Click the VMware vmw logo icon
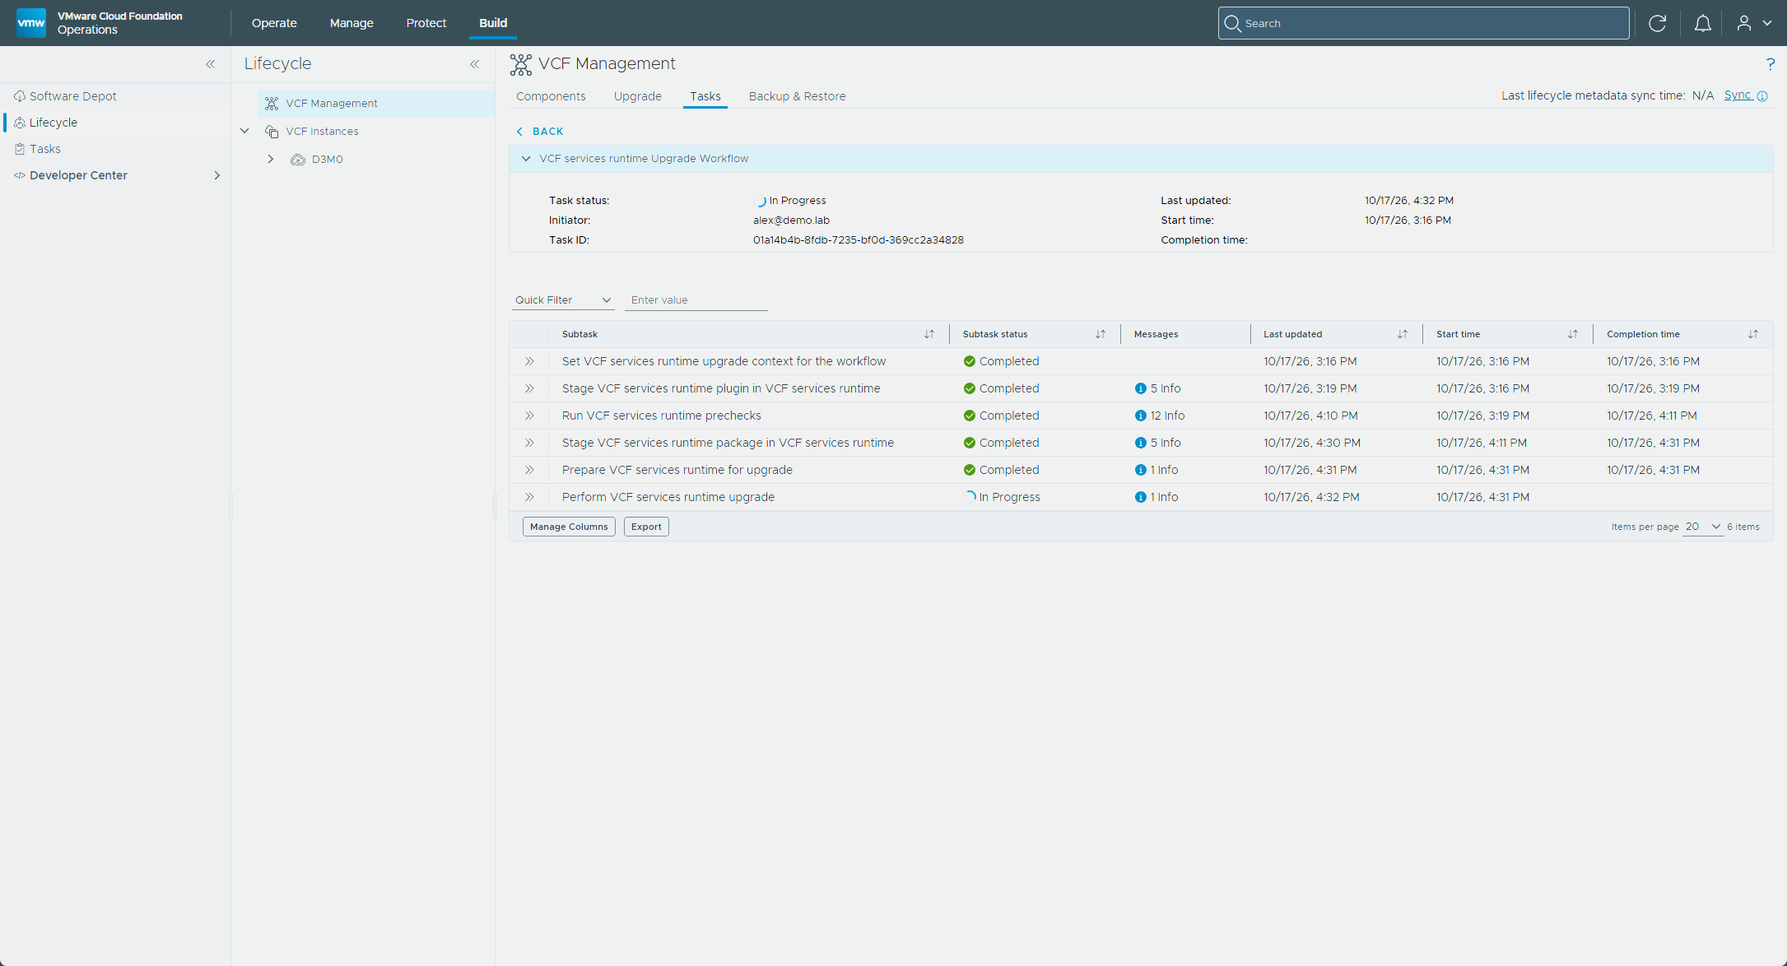 31,23
